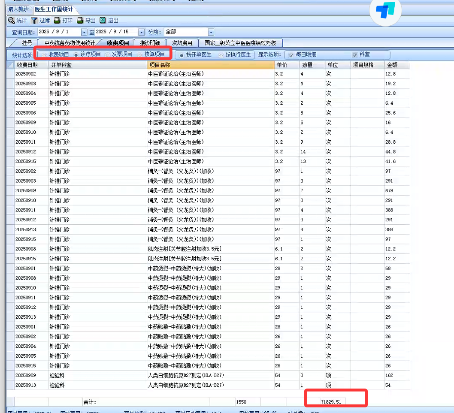
Task: Switch to the 挂号 tab
Action: click(27, 43)
